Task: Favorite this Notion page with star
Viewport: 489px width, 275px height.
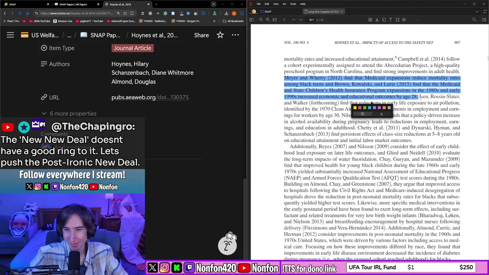Action: tap(220, 35)
